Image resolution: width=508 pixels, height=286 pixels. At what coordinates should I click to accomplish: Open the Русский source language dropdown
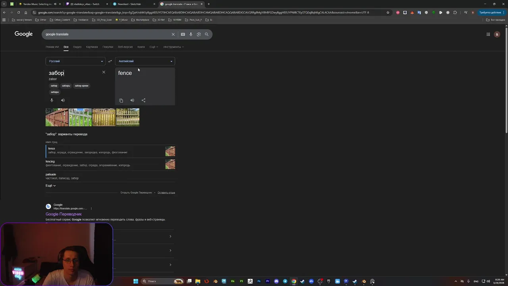(75, 61)
